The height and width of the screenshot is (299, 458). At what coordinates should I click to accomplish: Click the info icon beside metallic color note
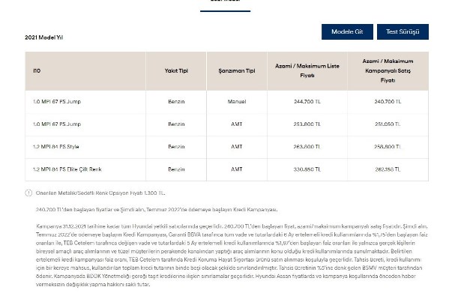coord(28,193)
